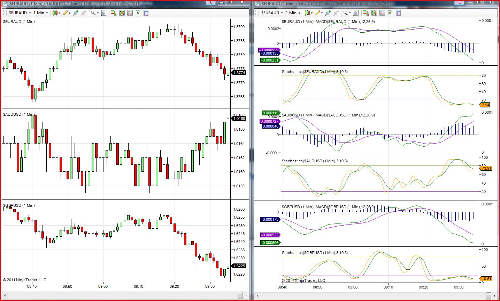Toggle the Chart Trader icon in the left toolbar
The image size is (500, 301).
[x=114, y=13]
